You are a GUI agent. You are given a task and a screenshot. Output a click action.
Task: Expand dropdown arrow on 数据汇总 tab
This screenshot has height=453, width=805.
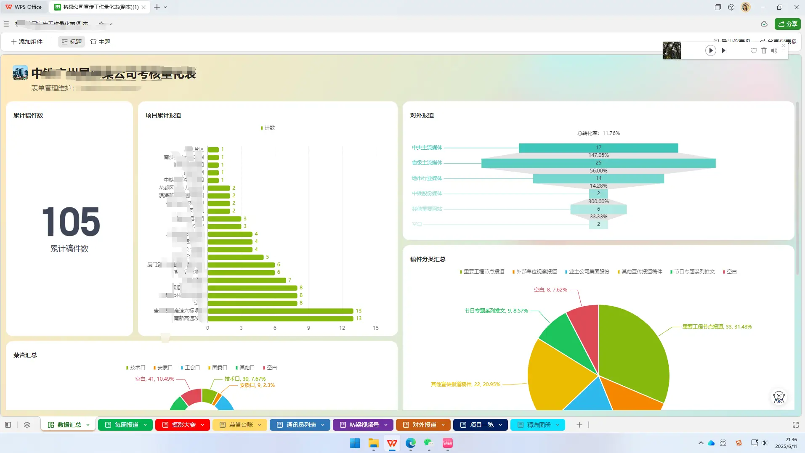88,425
